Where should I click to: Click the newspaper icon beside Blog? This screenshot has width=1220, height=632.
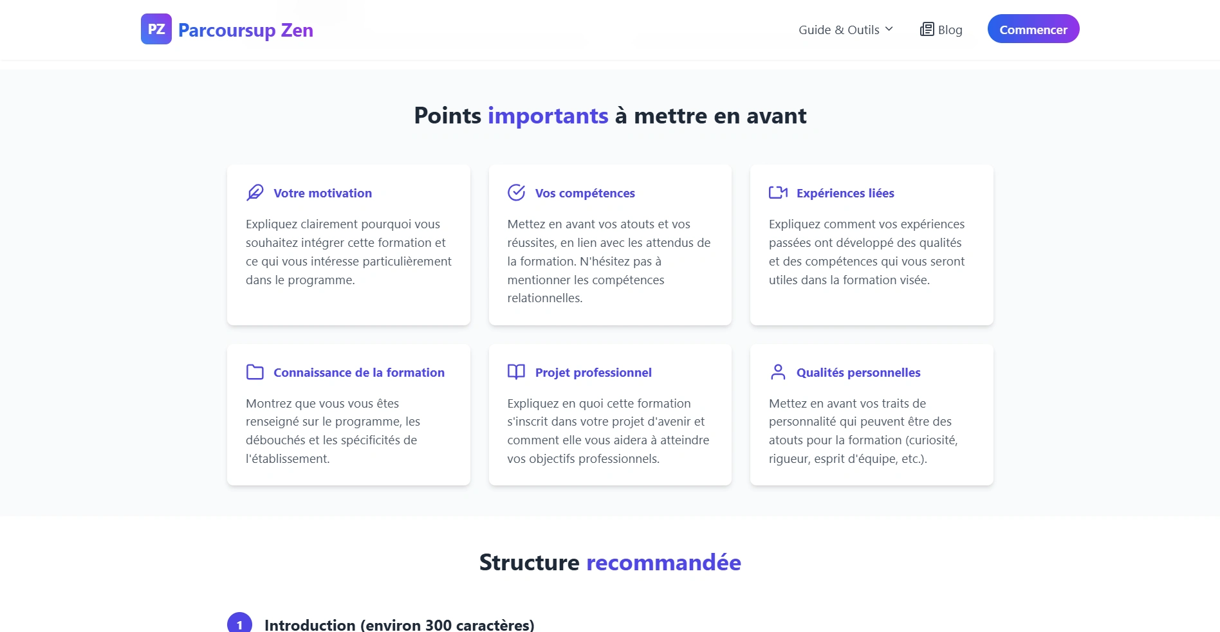927,30
